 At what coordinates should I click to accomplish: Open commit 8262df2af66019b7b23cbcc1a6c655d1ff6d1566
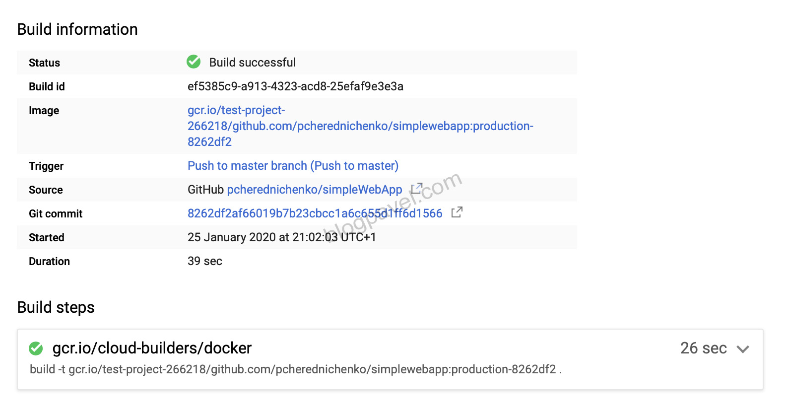click(x=314, y=213)
